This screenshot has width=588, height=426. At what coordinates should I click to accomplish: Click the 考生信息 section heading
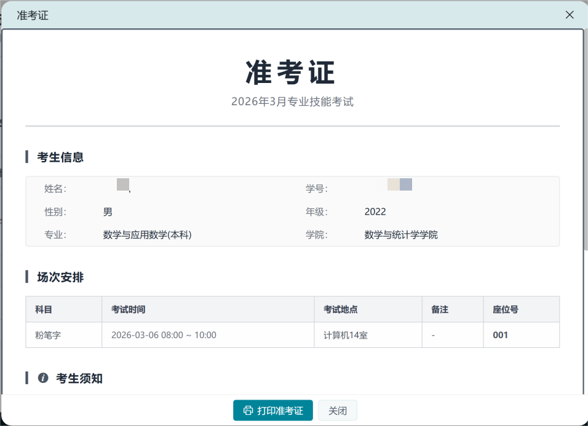coord(60,157)
